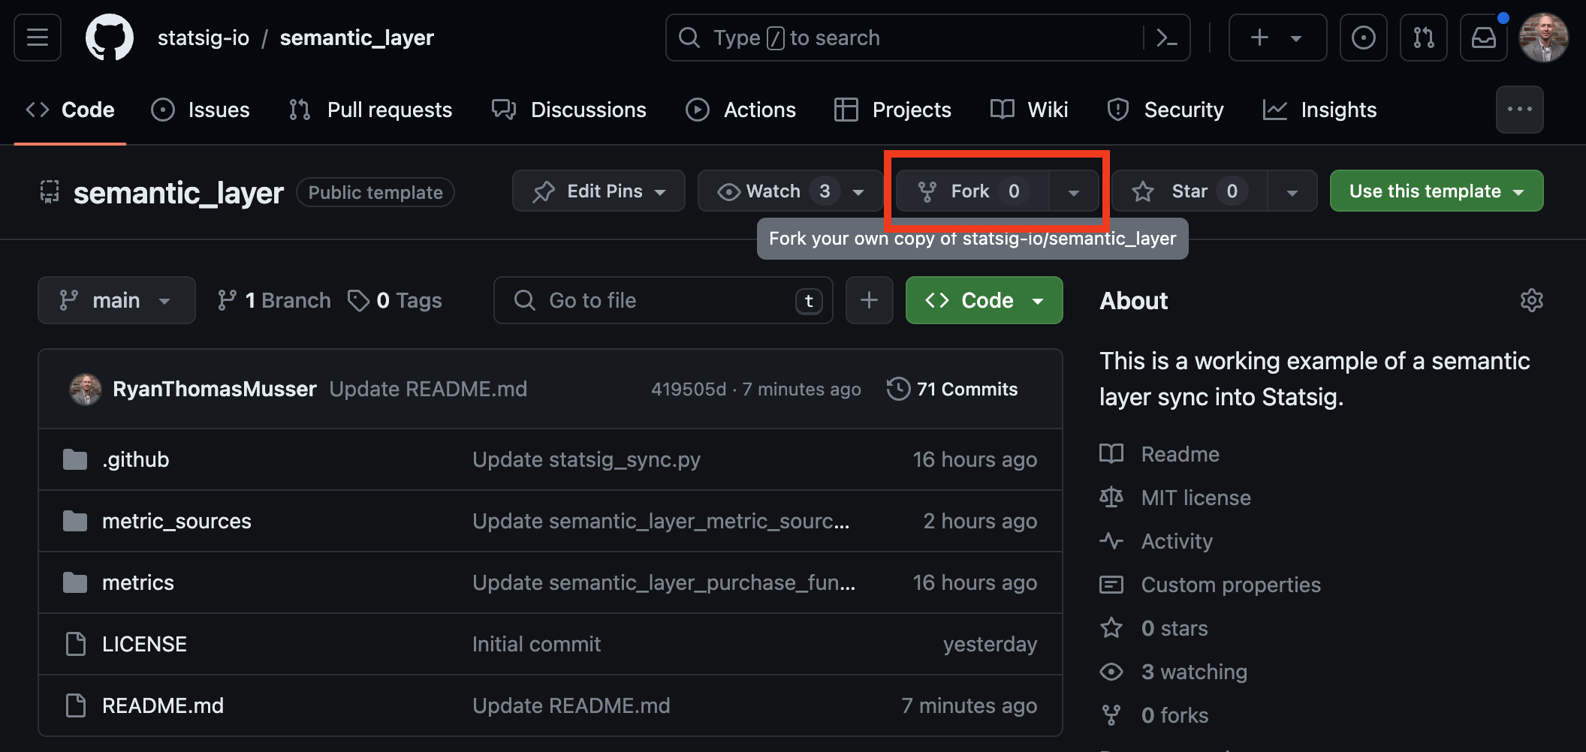This screenshot has height=752, width=1586.
Task: Open the metrics folder
Action: coord(138,582)
